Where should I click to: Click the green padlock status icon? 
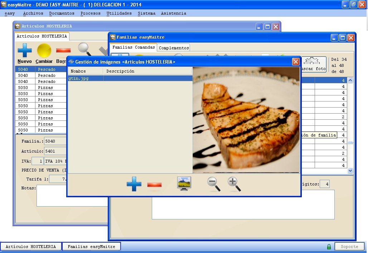click(x=329, y=247)
